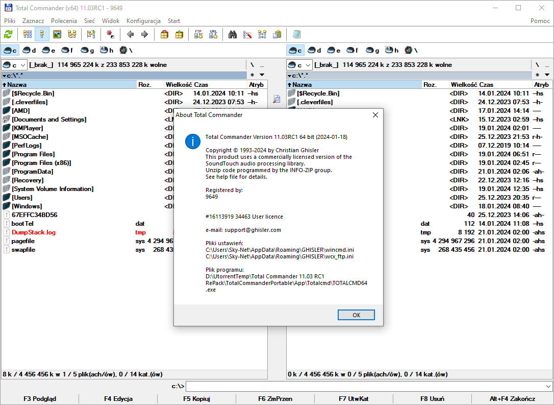This screenshot has width=554, height=405.
Task: Open the multi-rename tool icon
Action: [247, 34]
